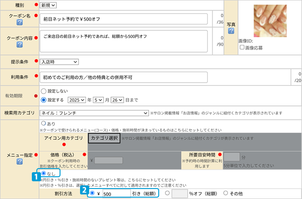The image size is (302, 199).
Task: Choose the あり menu designation radio
Action: (44, 123)
